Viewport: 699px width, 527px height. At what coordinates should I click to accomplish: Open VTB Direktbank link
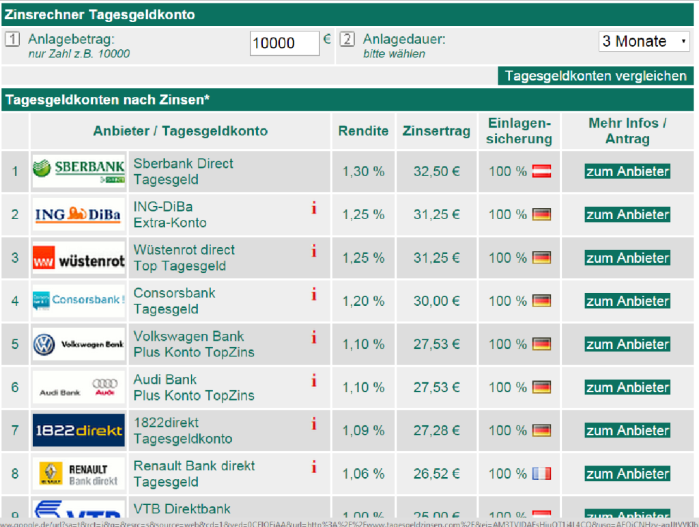(182, 509)
